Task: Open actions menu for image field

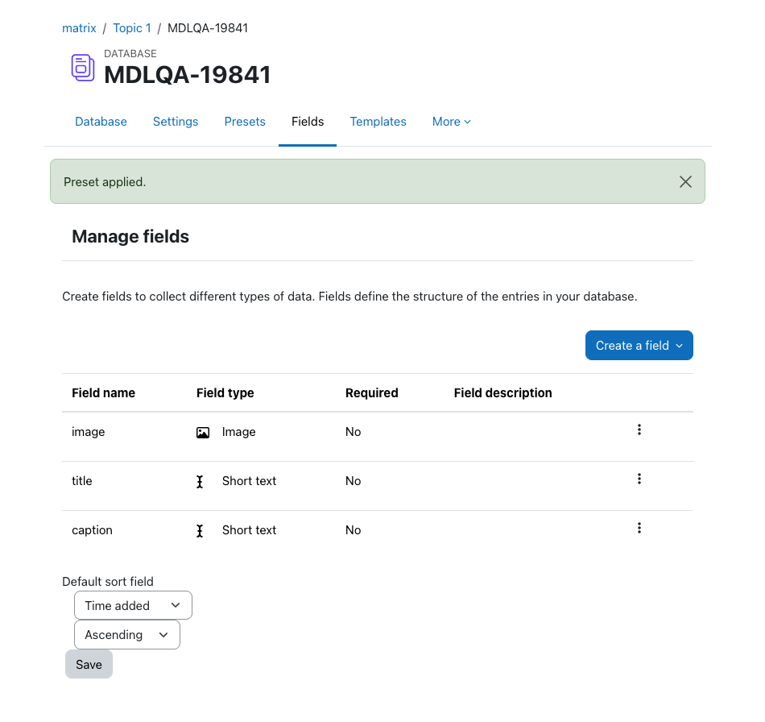Action: [x=639, y=429]
